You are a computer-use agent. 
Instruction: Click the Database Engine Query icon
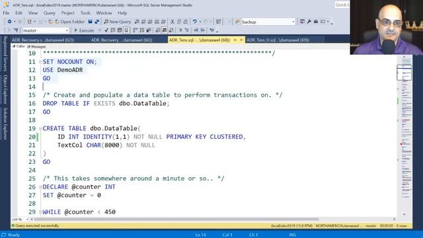137,22
